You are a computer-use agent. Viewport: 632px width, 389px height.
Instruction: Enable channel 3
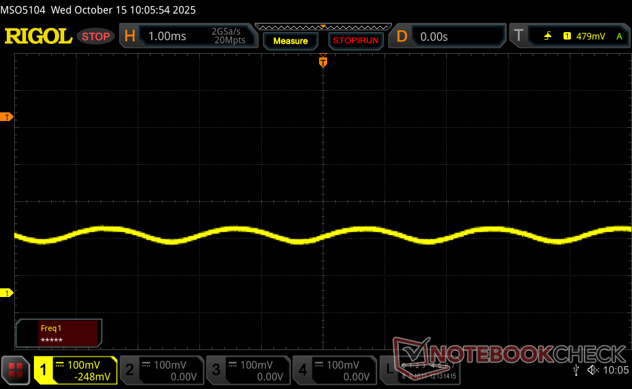[x=247, y=370]
